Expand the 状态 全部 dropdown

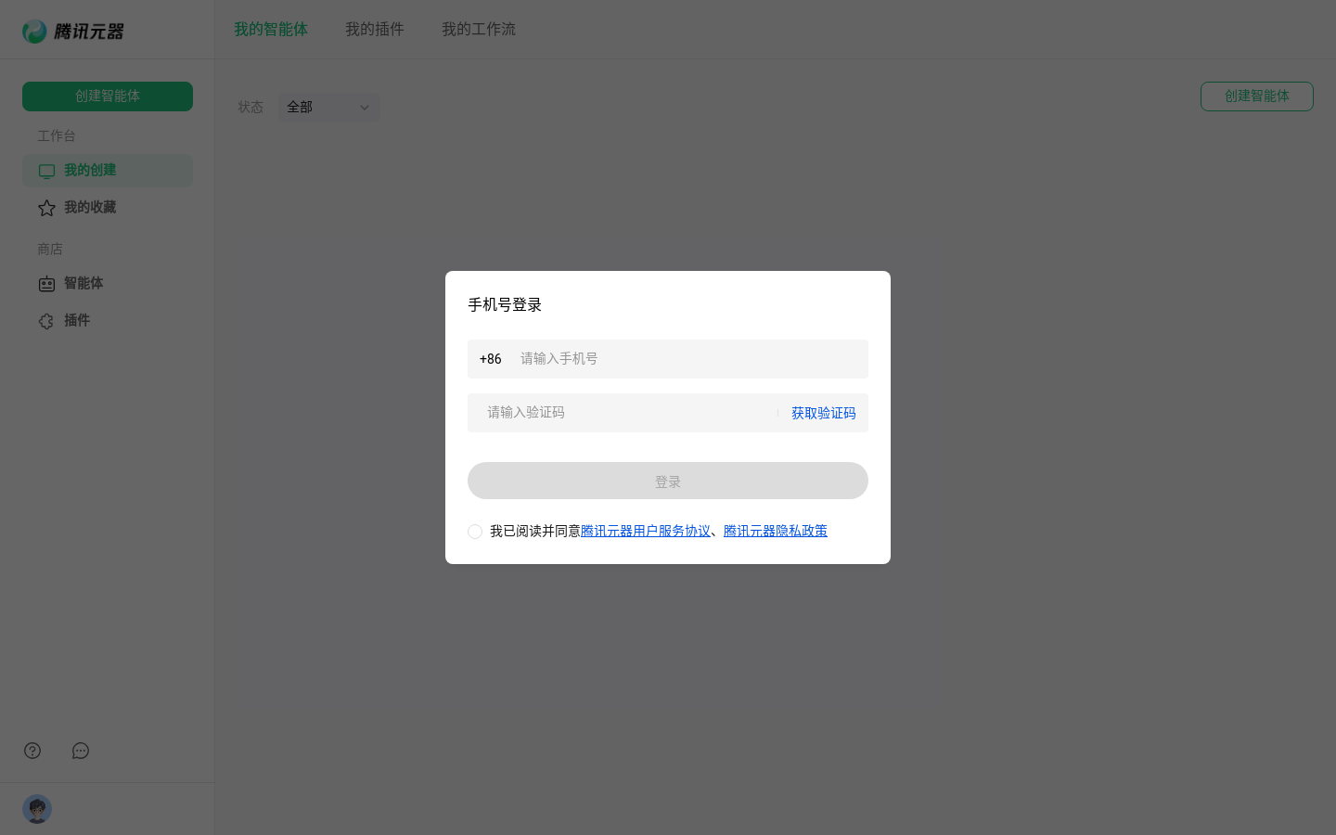[x=329, y=108]
